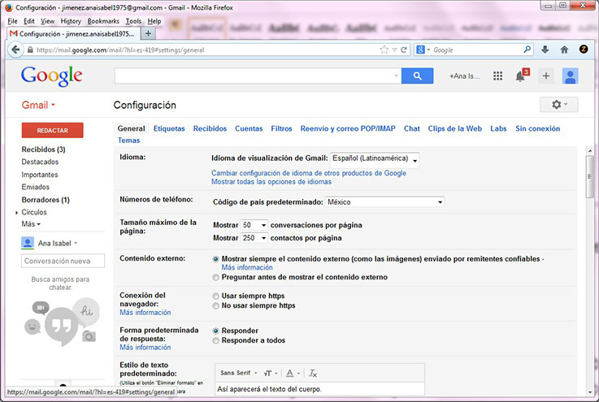Image resolution: width=599 pixels, height=402 pixels.
Task: Open the text color picker in style toolbar
Action: (293, 373)
